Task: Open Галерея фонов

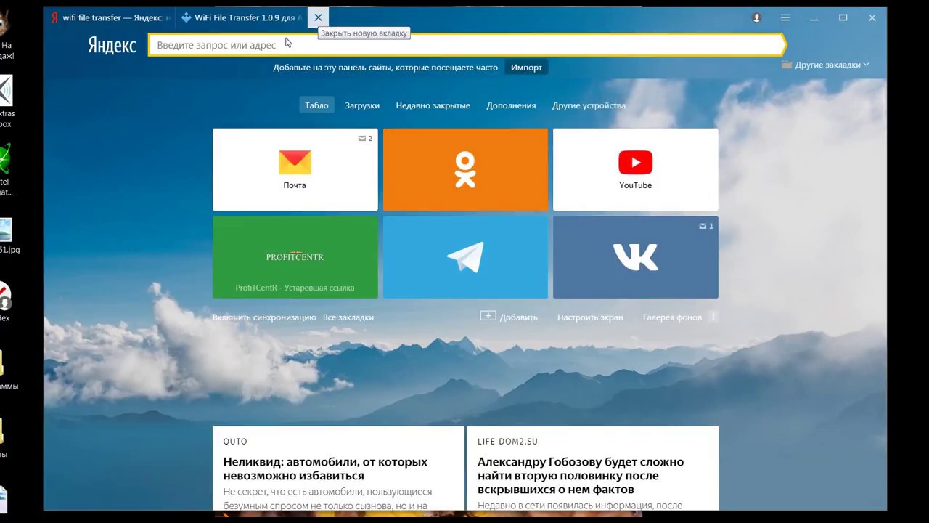Action: tap(672, 317)
